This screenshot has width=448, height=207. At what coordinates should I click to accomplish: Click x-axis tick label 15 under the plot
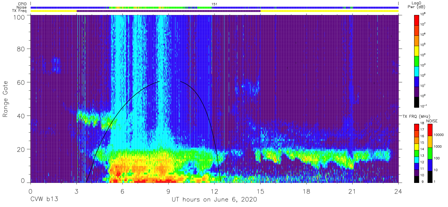pyautogui.click(x=260, y=191)
